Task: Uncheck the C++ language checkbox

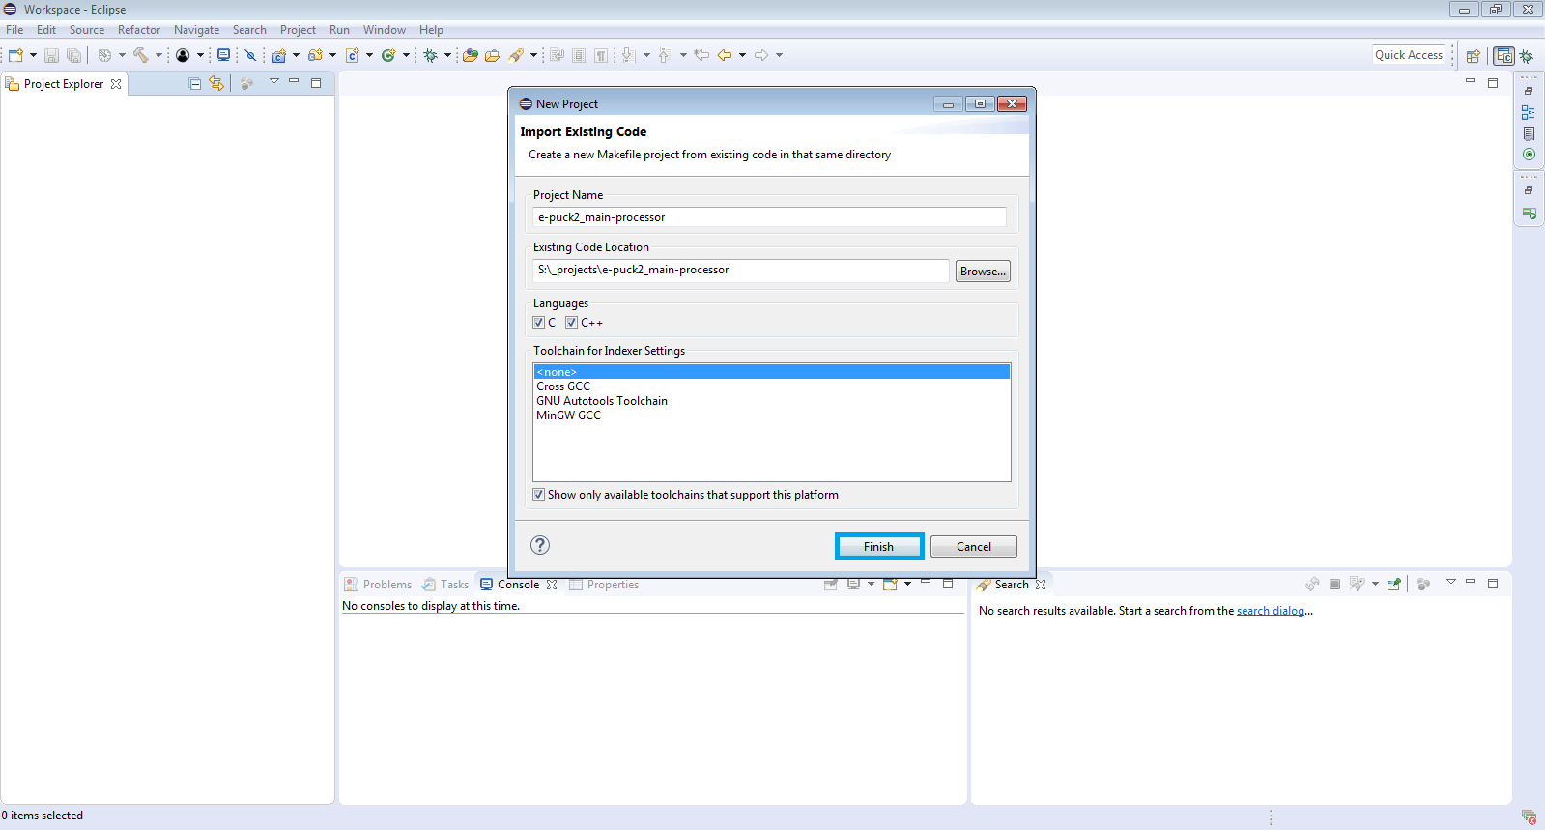Action: (571, 323)
